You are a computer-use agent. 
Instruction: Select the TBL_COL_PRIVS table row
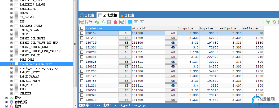point(30,81)
